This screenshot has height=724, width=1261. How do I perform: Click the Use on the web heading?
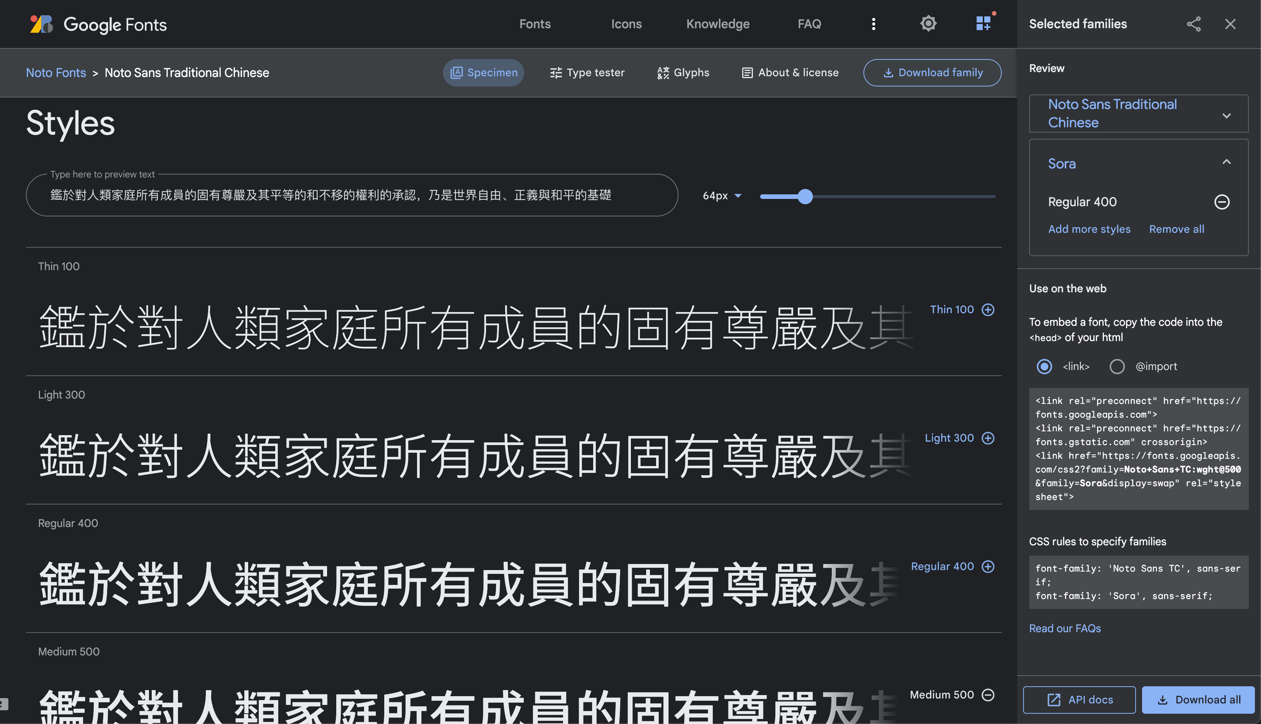[1067, 288]
